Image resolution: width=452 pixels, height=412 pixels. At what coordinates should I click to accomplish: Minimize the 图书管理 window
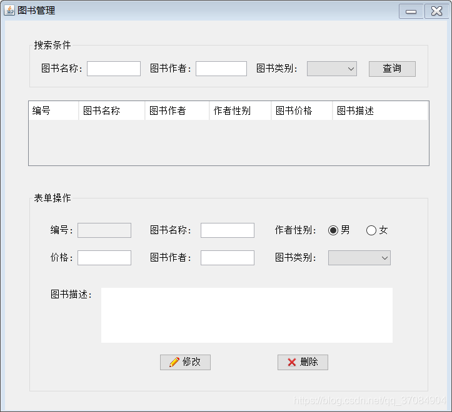[411, 11]
